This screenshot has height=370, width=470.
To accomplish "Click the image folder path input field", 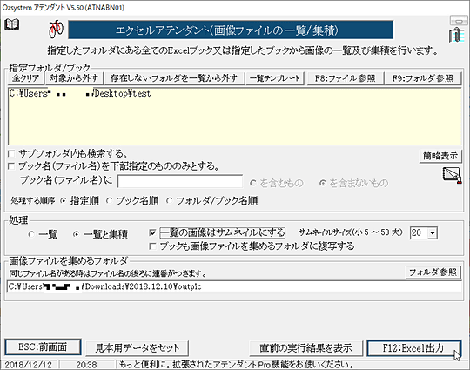I will click(234, 286).
